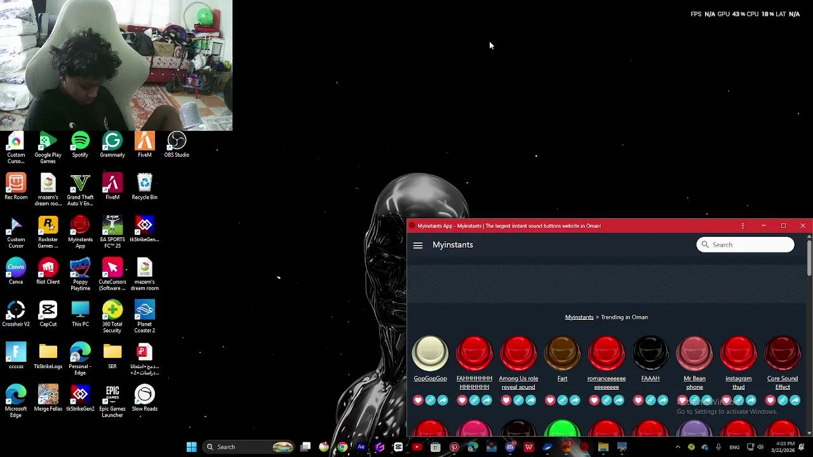Favorite the Fart sound with heart icon
The width and height of the screenshot is (813, 457).
[550, 400]
